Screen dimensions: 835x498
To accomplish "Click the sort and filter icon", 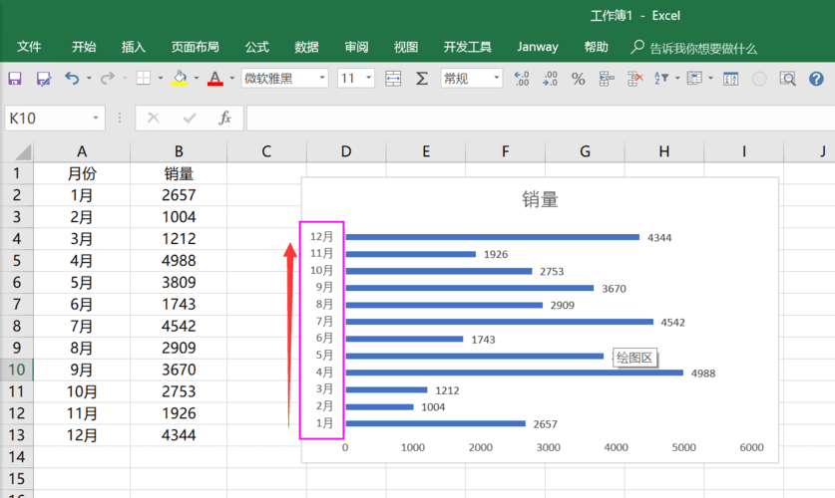I will click(x=662, y=79).
